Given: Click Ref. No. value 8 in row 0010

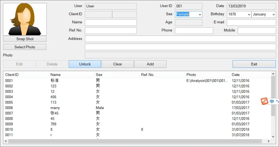Looking at the screenshot, I should pos(142,130).
